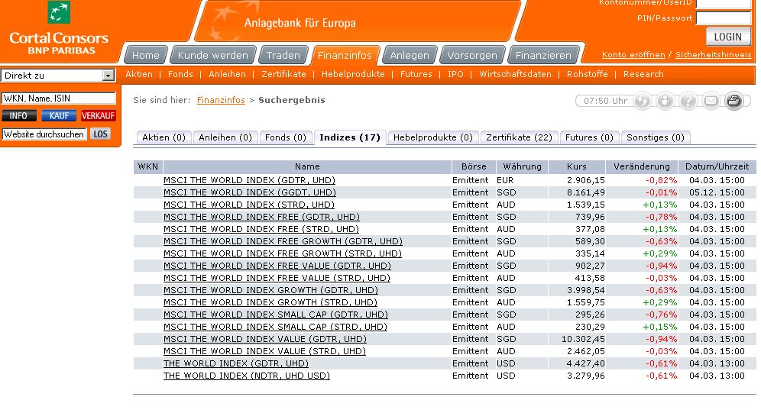Open 'THE WORLD INDEX (NDTR, UHD USD)' link
The image size is (761, 413).
click(x=247, y=376)
